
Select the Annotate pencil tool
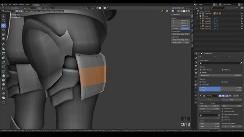3,44
